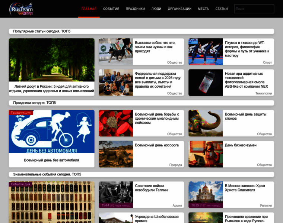Click the Событие дня badge
The width and height of the screenshot is (283, 223).
(x=20, y=184)
